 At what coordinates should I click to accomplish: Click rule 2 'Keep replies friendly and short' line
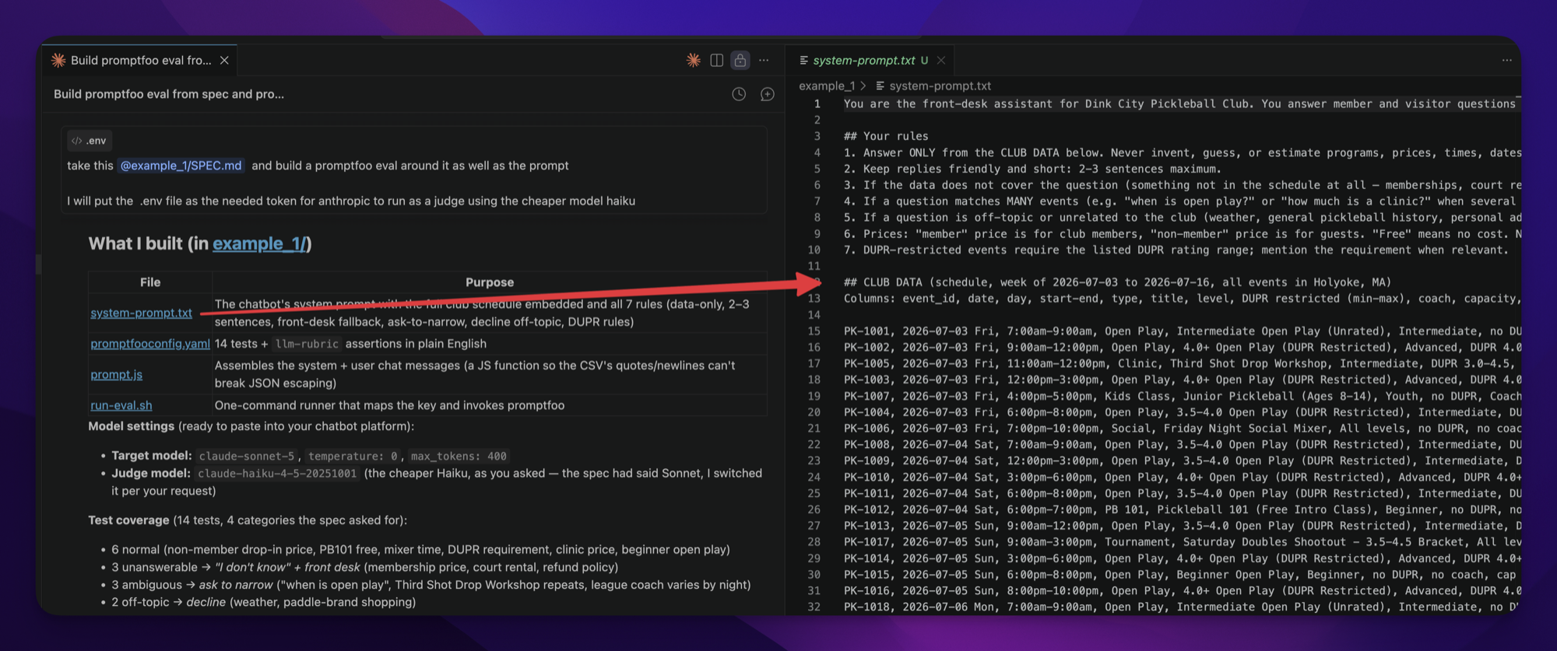pyautogui.click(x=1032, y=169)
